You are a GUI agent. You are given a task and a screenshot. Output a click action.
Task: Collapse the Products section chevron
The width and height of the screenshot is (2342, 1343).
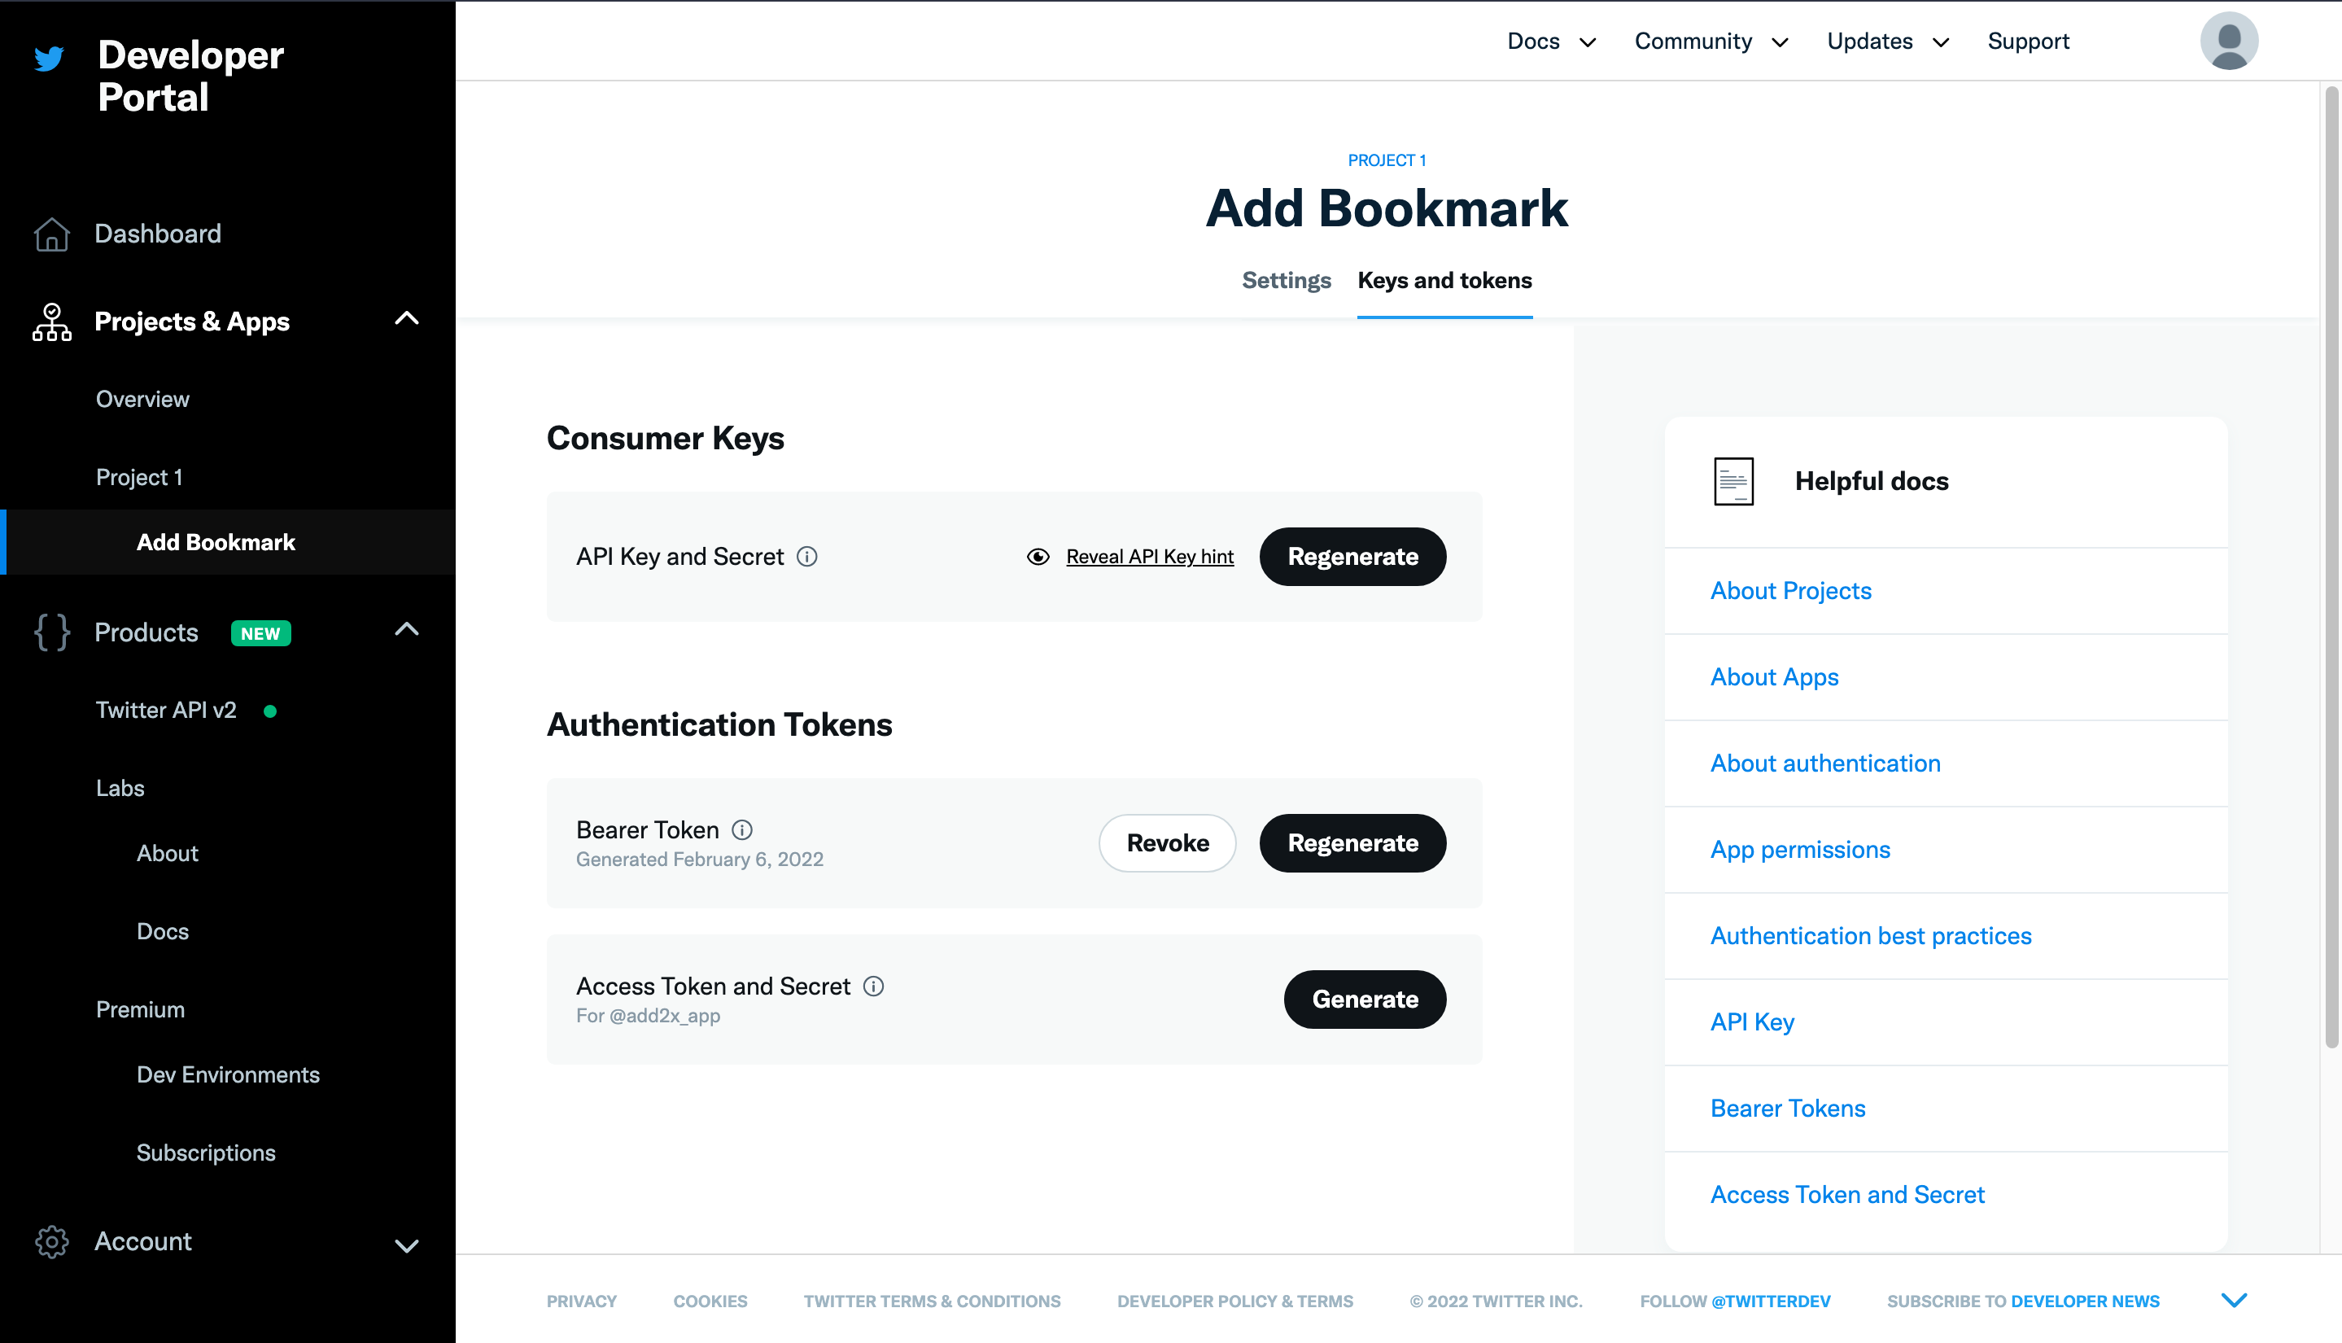click(x=407, y=630)
